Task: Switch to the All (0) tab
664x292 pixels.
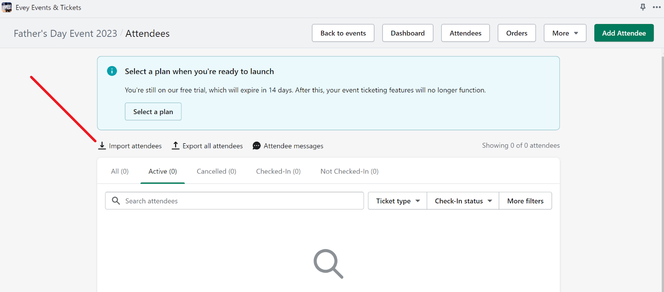Action: pos(120,171)
